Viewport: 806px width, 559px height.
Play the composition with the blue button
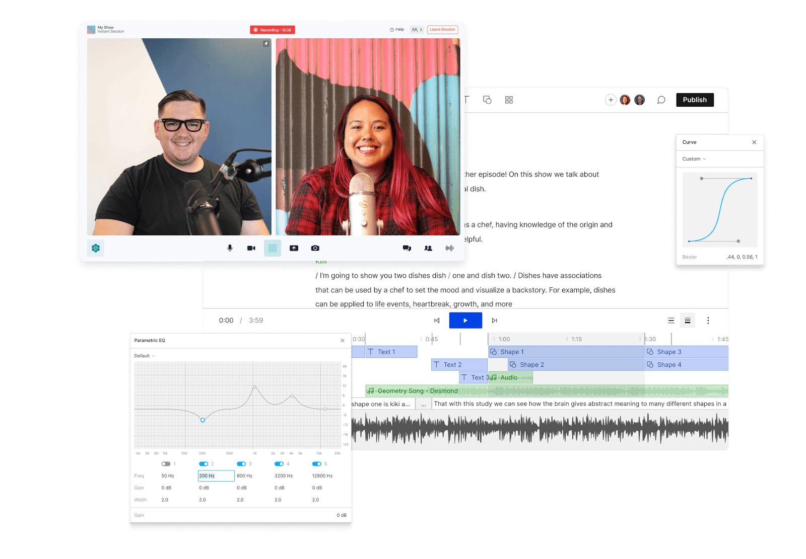point(465,321)
